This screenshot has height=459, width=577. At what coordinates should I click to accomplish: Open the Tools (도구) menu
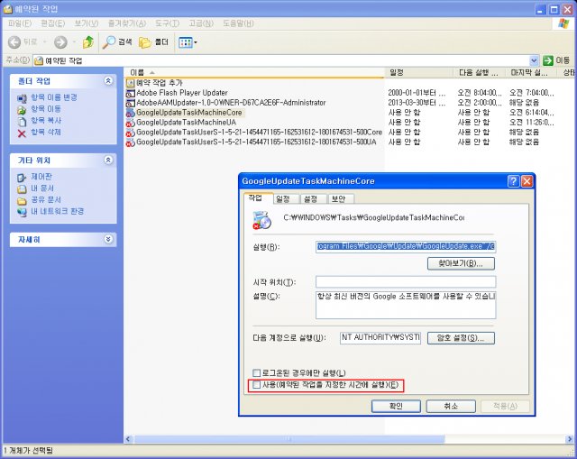167,23
